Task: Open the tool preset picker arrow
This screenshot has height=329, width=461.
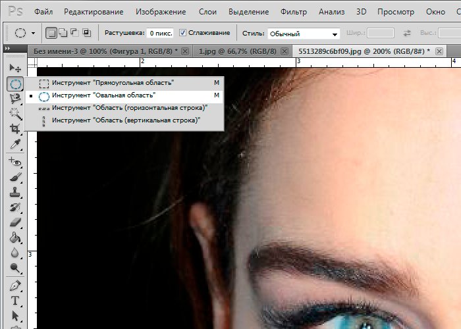Action: 34,34
